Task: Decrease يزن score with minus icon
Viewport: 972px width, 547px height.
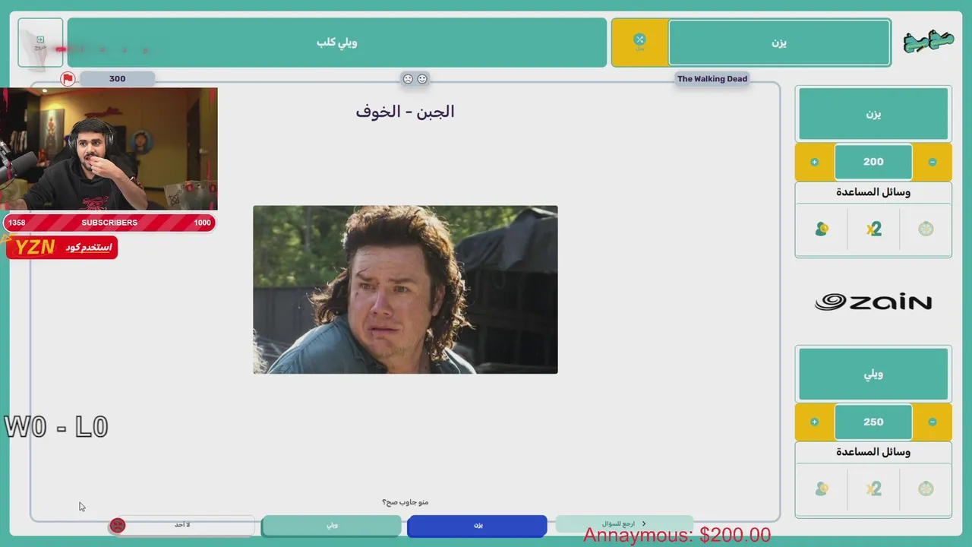Action: click(x=933, y=162)
